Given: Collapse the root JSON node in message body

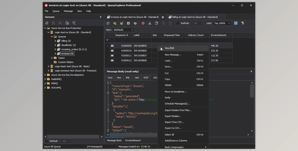Looking at the screenshot, I should [108, 83].
